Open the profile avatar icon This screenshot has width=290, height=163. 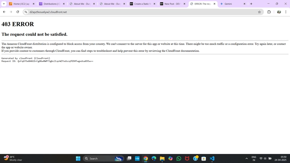[279, 12]
